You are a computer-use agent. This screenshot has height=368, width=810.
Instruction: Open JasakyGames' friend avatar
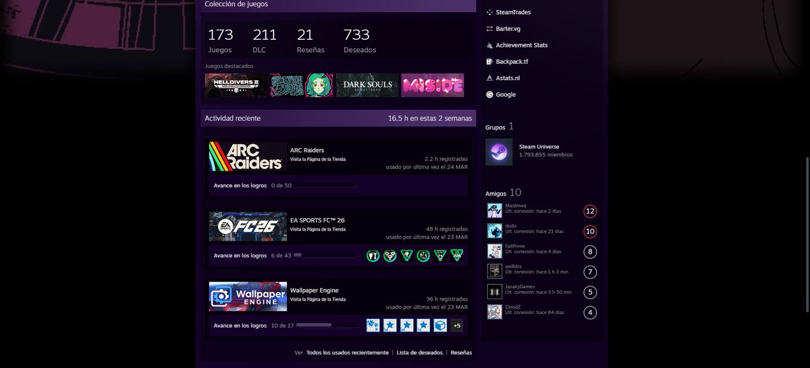click(495, 291)
